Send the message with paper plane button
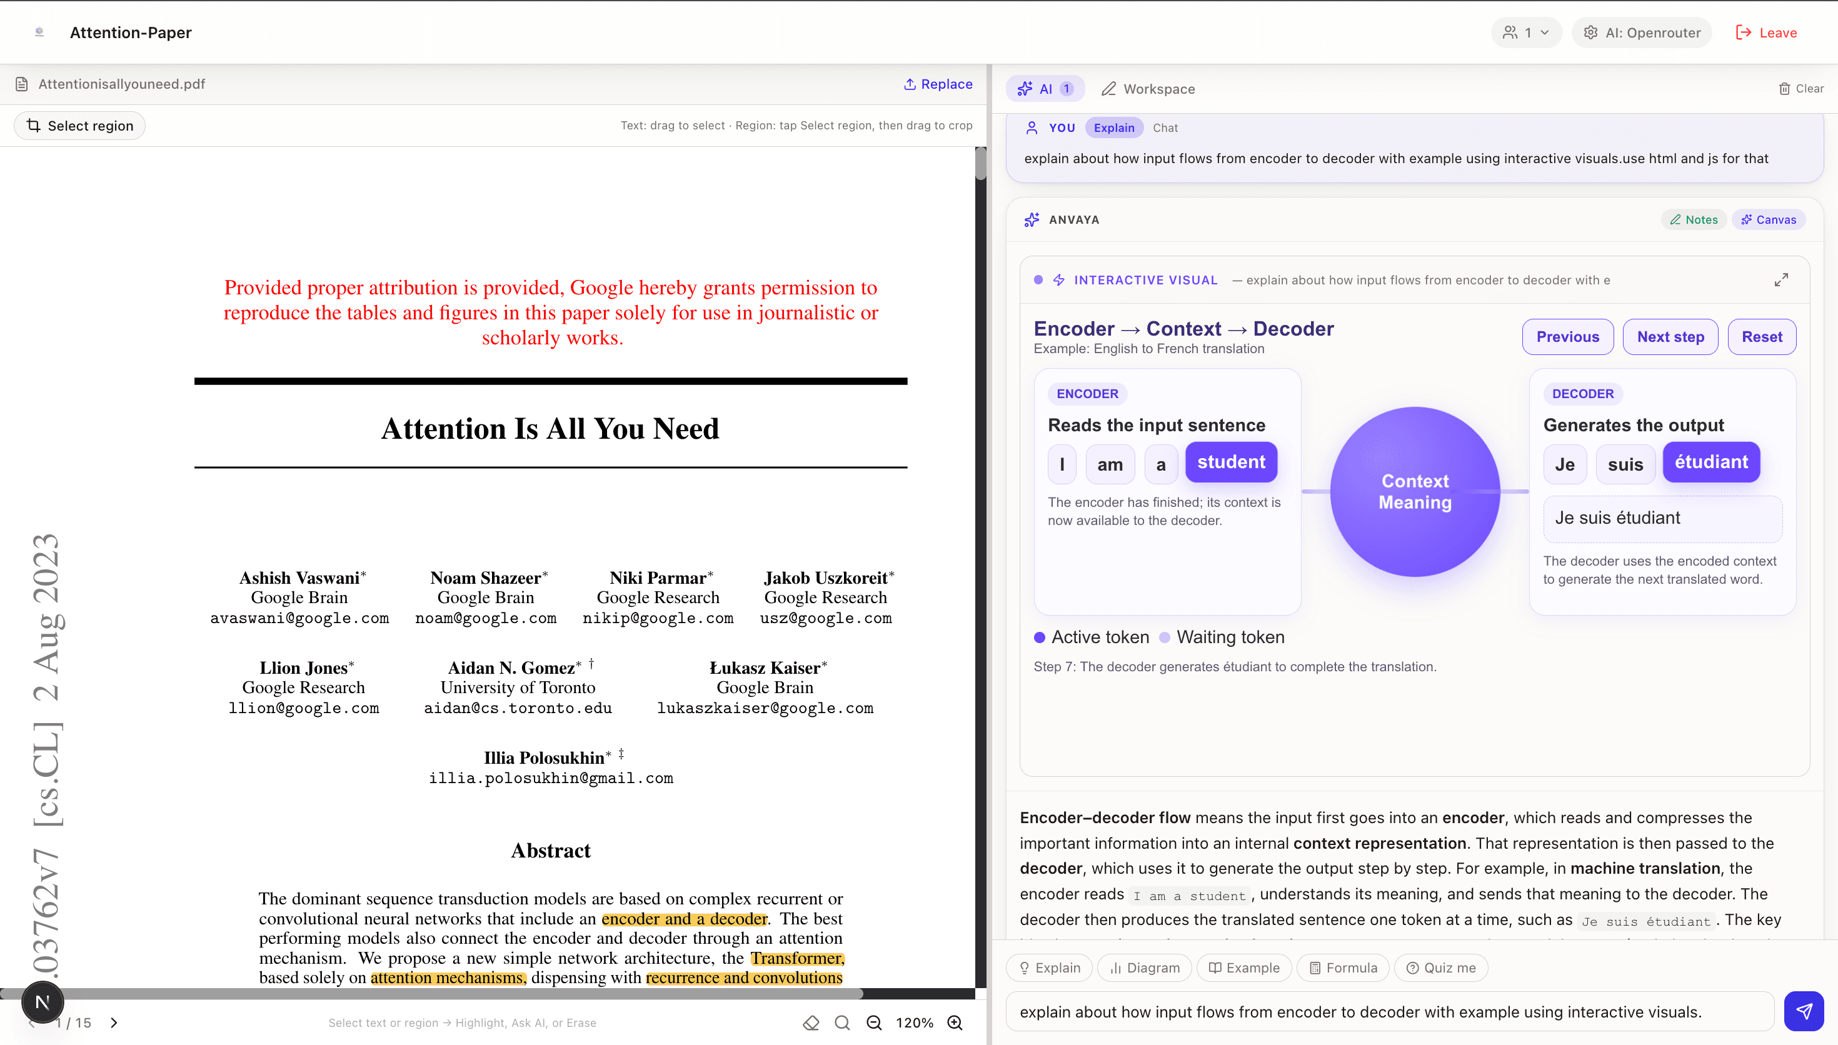Image resolution: width=1838 pixels, height=1045 pixels. 1804,1011
